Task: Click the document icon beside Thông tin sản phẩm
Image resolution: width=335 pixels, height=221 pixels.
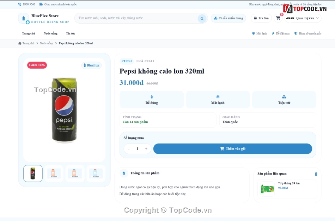Action: click(x=124, y=173)
